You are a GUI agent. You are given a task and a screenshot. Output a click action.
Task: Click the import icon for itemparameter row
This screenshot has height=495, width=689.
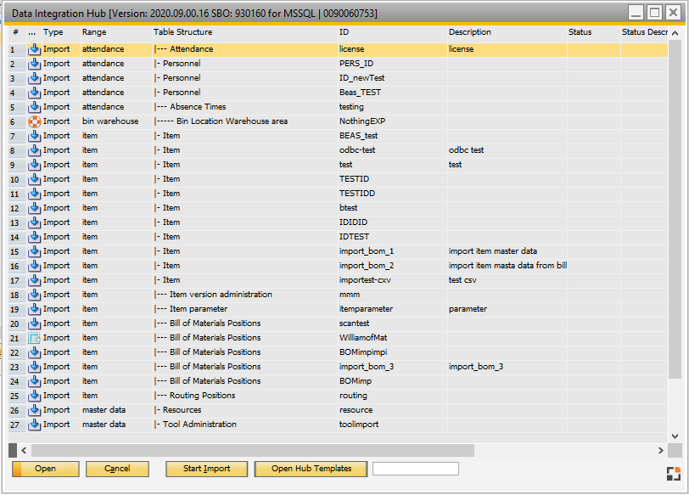click(35, 309)
